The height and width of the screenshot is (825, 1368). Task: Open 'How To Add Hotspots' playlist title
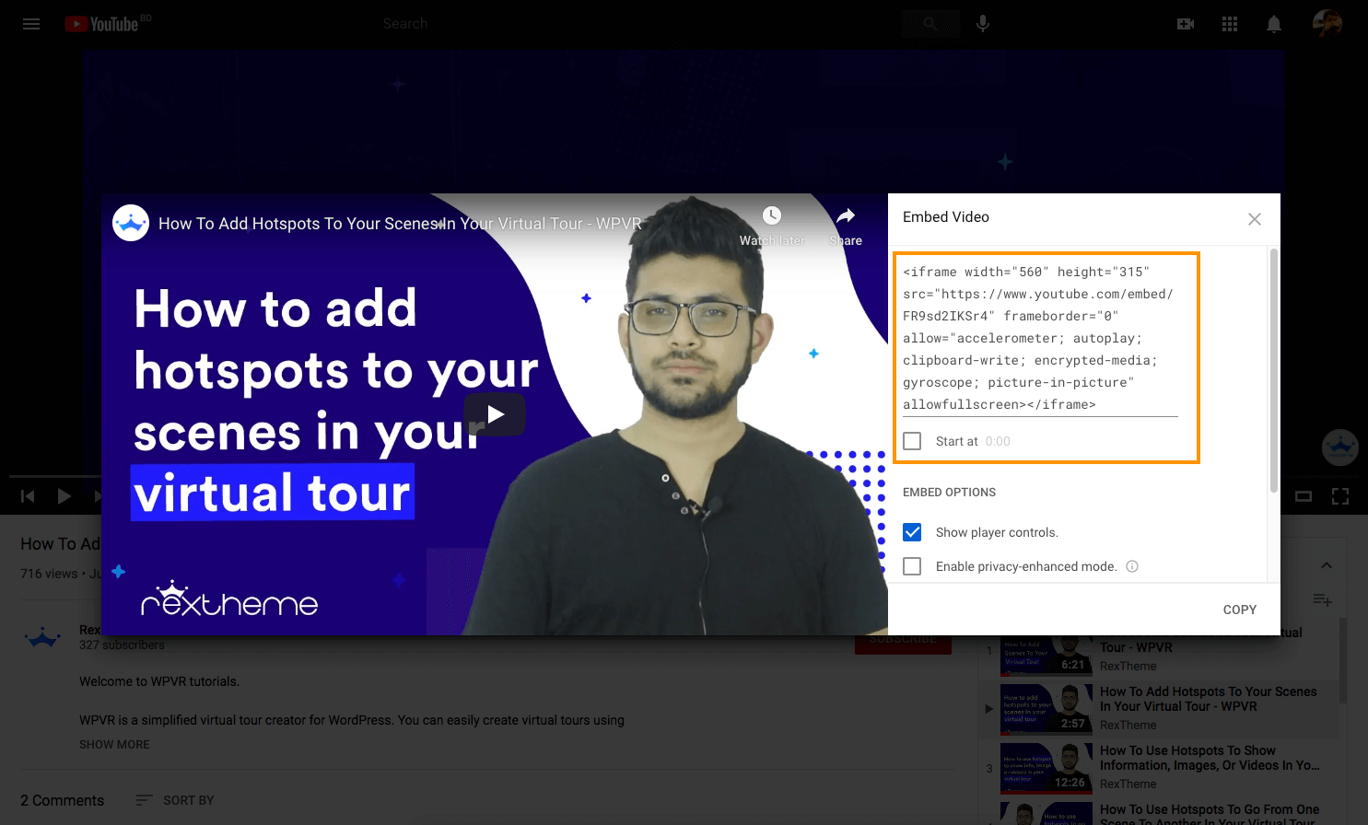[x=1208, y=699]
